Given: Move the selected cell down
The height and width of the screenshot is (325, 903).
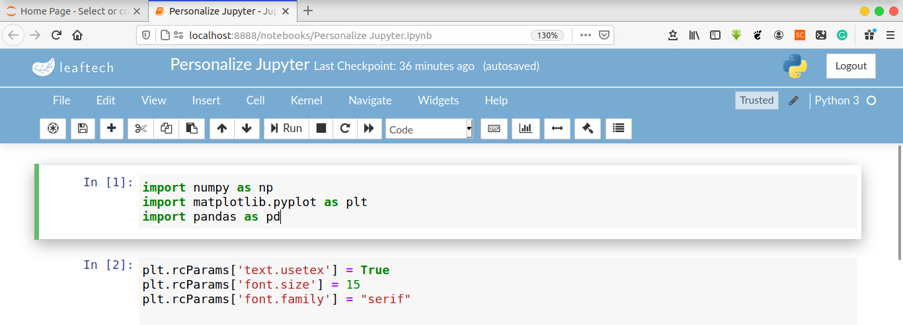Looking at the screenshot, I should (247, 129).
